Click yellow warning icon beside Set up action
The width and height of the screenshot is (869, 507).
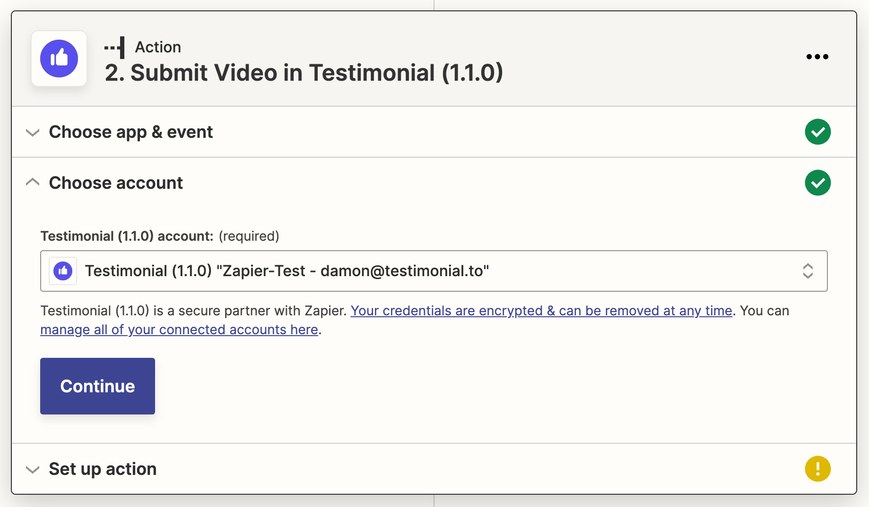[x=817, y=469]
